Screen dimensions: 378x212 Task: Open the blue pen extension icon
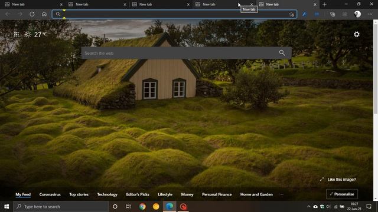(305, 14)
